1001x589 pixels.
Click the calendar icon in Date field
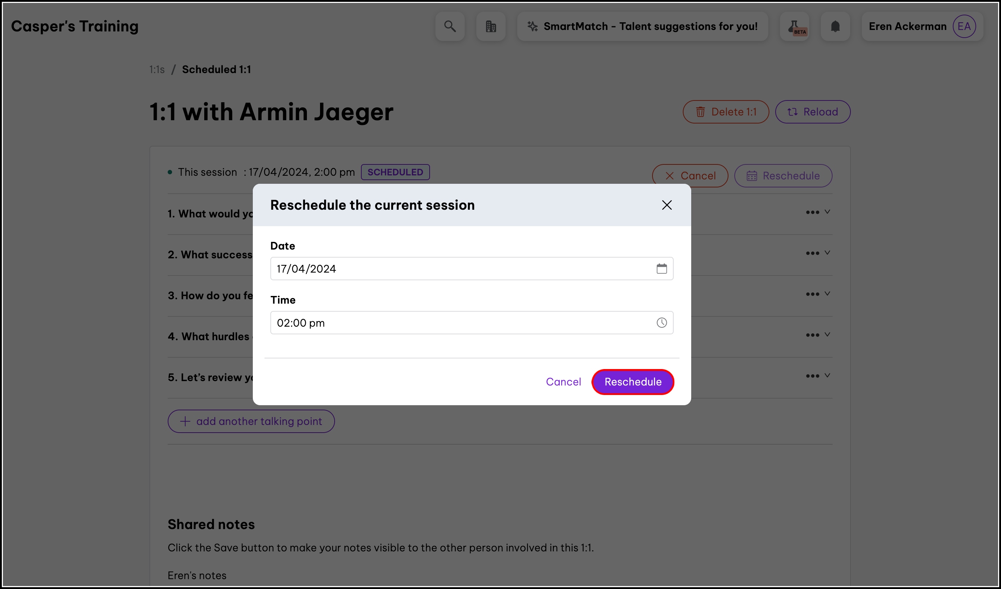(661, 269)
